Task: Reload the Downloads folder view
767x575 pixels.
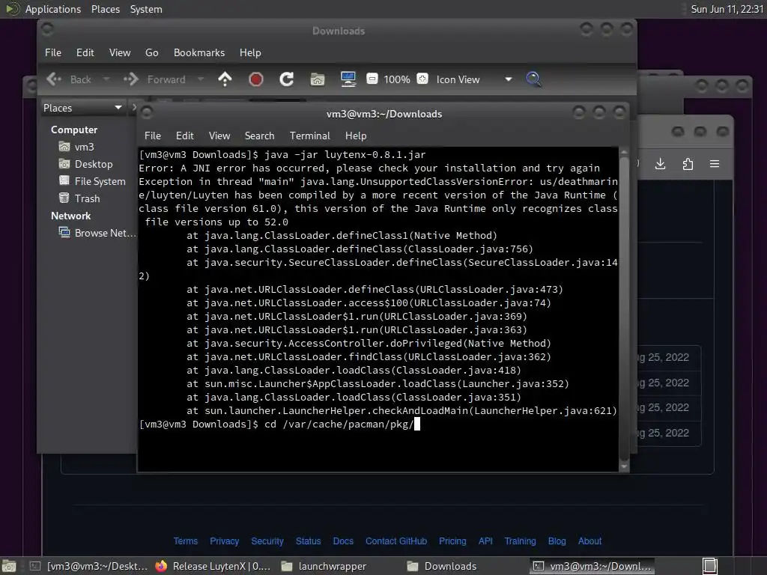Action: [x=287, y=79]
